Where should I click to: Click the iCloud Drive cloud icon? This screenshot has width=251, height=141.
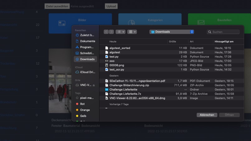(77, 72)
